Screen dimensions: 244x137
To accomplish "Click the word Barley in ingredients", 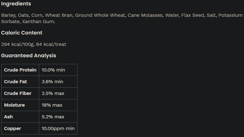I will pos(8,15).
